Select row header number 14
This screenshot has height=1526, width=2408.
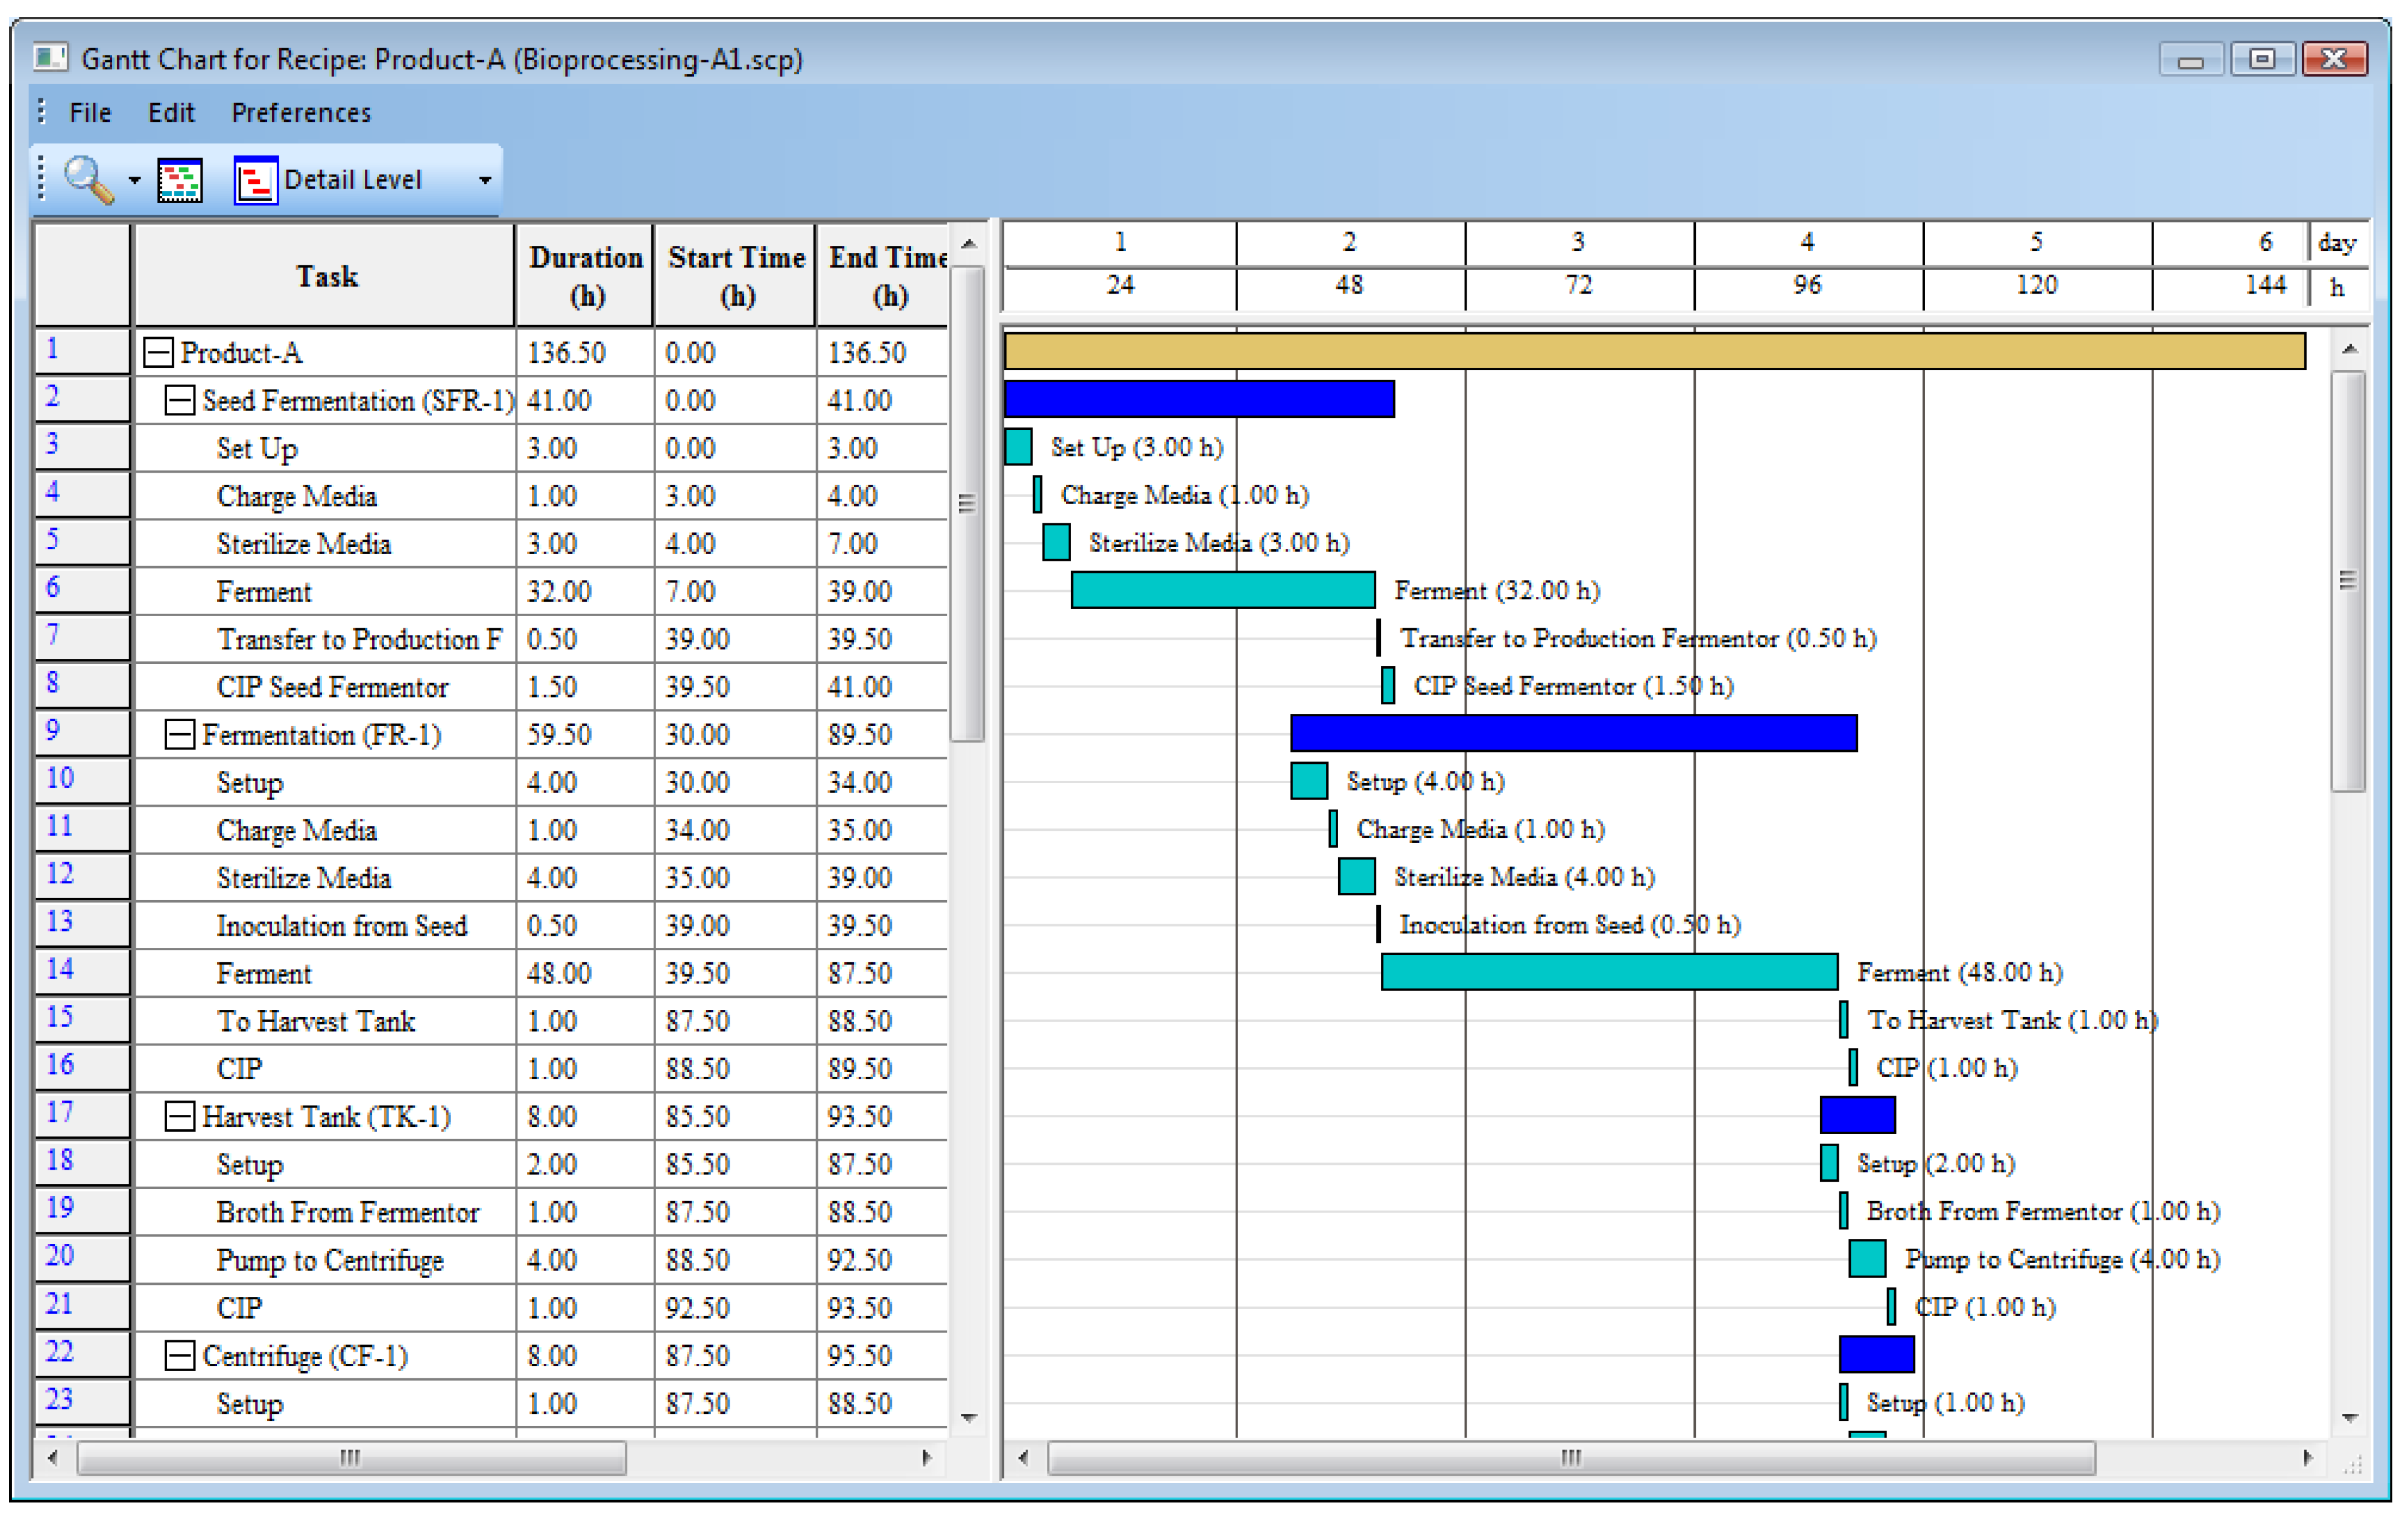[82, 972]
